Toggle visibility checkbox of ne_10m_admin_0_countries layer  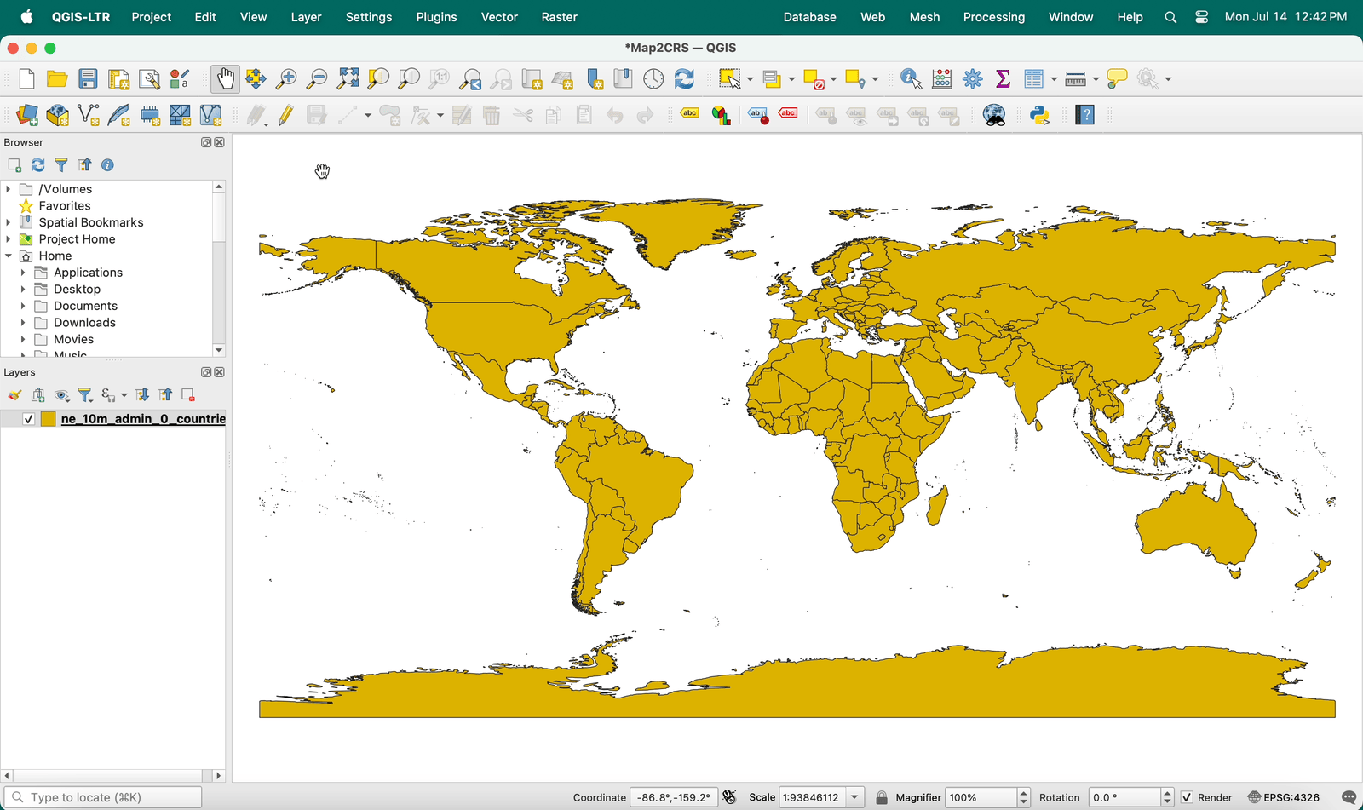[28, 419]
